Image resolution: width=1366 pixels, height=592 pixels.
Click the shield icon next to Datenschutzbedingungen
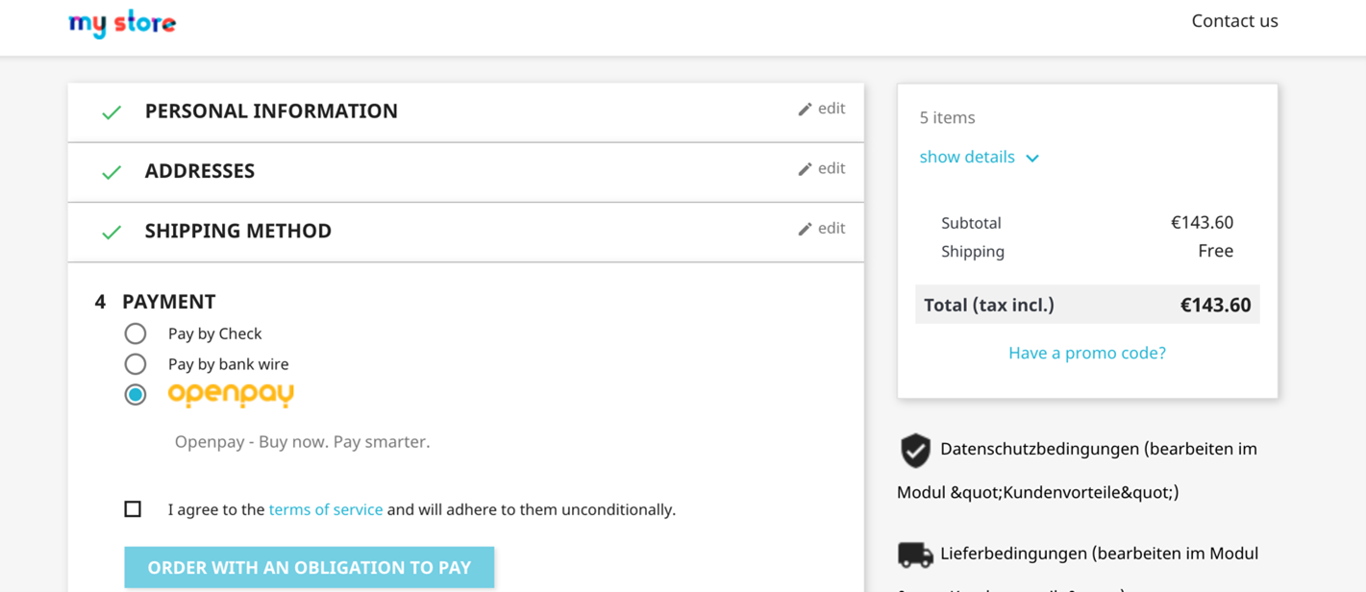[915, 450]
